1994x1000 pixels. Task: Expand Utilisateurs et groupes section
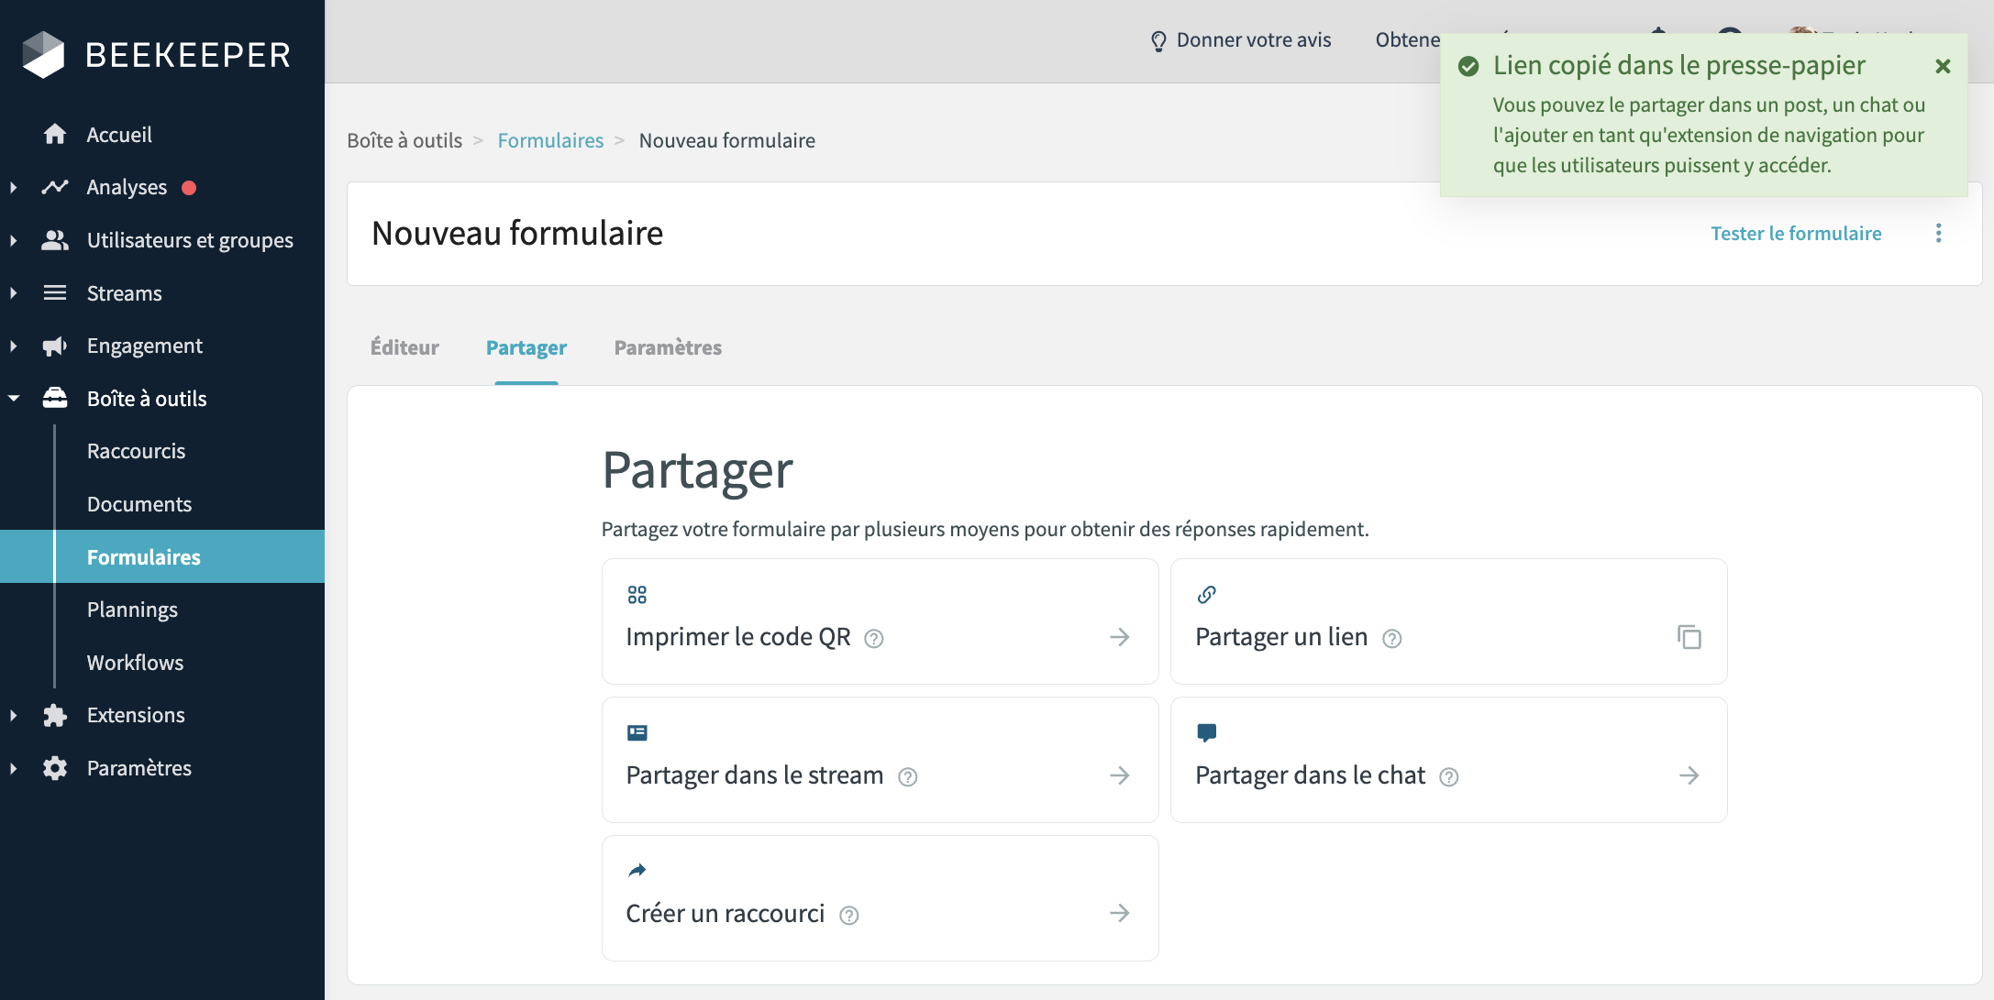pyautogui.click(x=14, y=240)
